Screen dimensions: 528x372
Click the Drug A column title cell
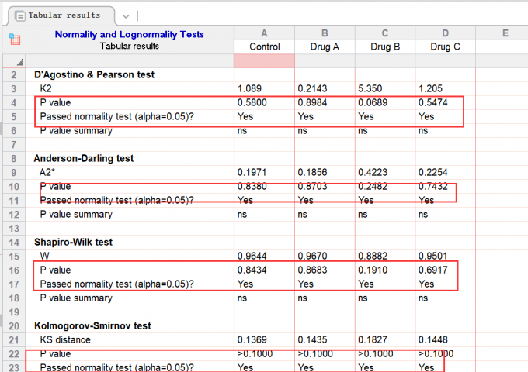click(x=325, y=46)
